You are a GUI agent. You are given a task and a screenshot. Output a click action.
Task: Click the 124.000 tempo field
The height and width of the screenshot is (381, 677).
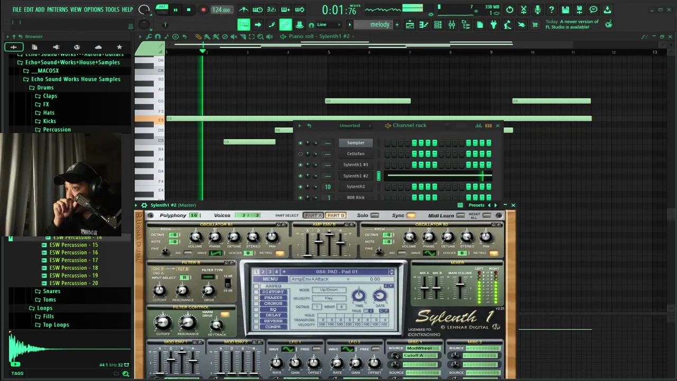pos(221,10)
